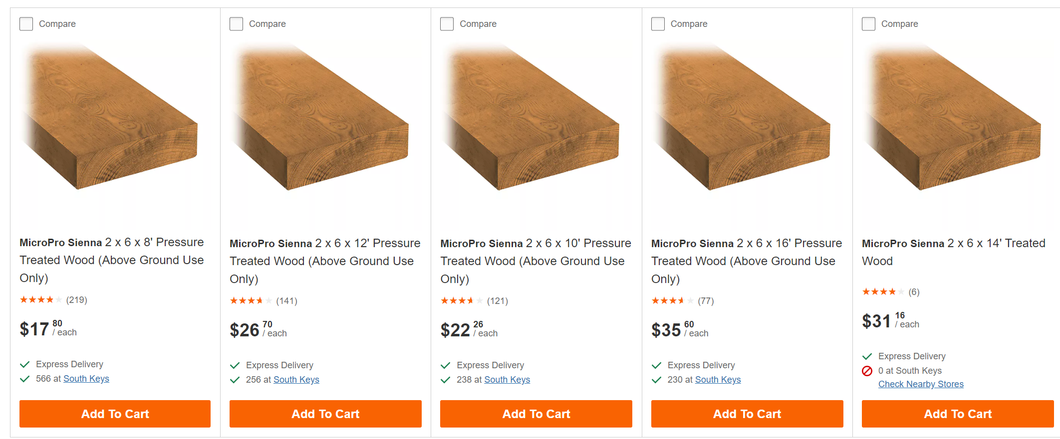Viewport: 1060px width, 439px height.
Task: Tick Compare checkbox on 2 x 6 x 12' product
Action: coord(237,24)
